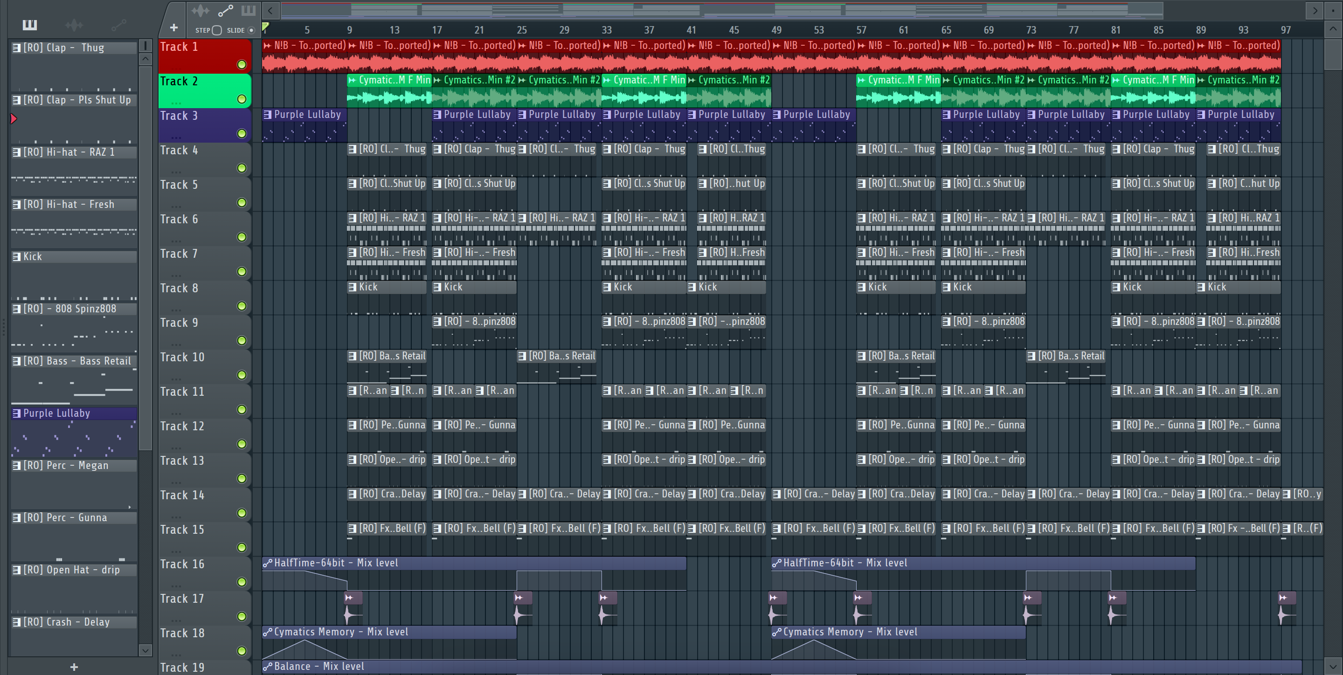Click the plus button to add a track
The height and width of the screenshot is (675, 1343).
point(173,28)
